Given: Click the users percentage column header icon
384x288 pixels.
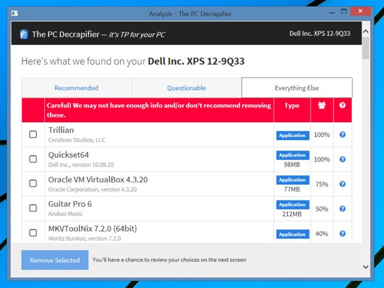Looking at the screenshot, I should point(321,105).
